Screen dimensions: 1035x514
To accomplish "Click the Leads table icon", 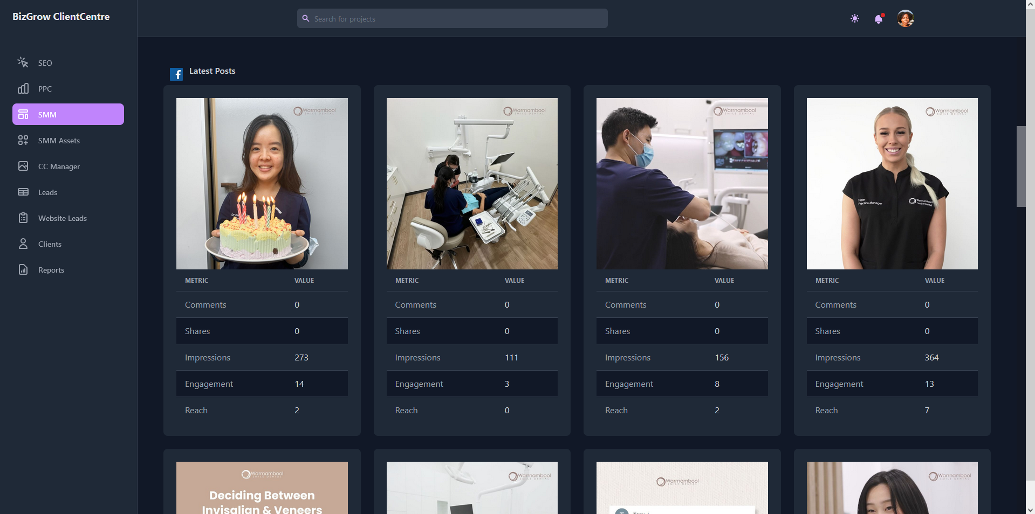I will [x=23, y=192].
